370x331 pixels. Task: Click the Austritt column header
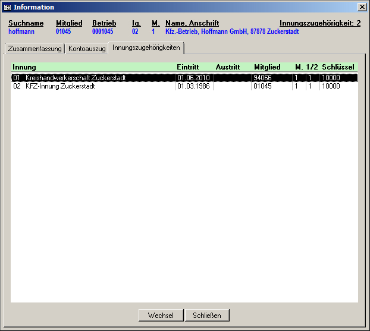point(227,68)
